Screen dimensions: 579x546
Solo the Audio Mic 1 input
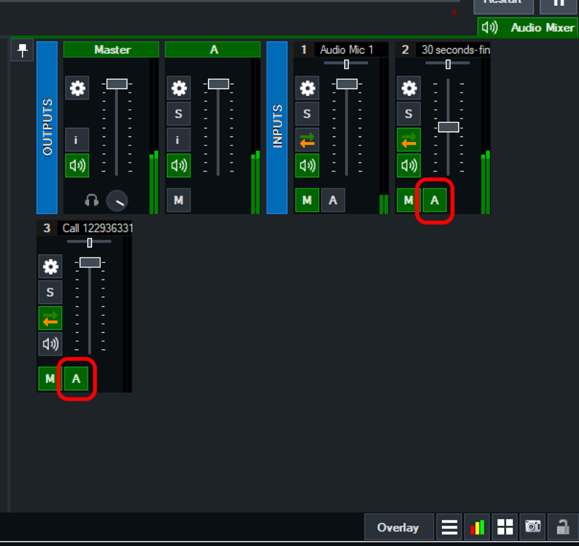click(307, 114)
